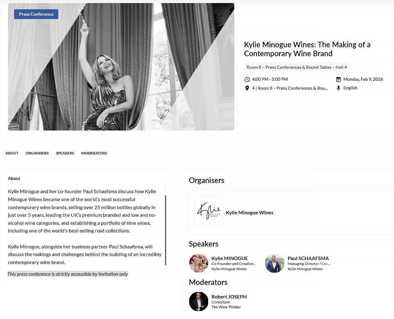The width and height of the screenshot is (394, 319).
Task: Click the microphone icon next to English
Action: pyautogui.click(x=338, y=88)
